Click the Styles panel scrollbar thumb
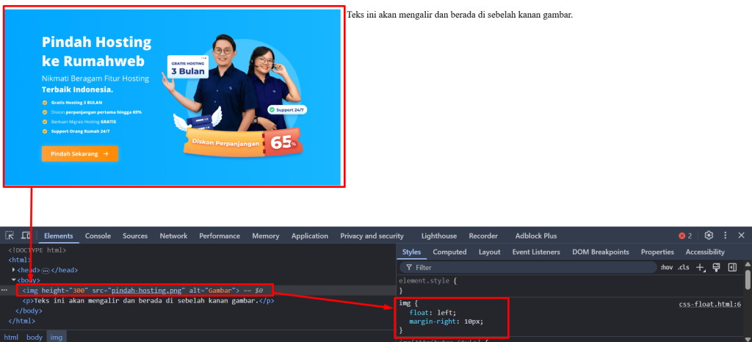Viewport: 752px width, 342px height. tap(748, 280)
